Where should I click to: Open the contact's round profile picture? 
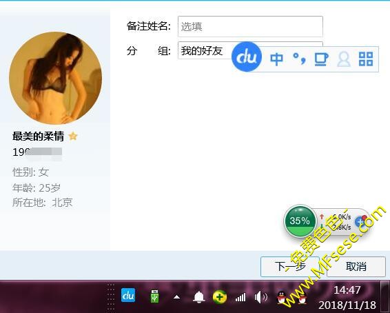point(55,78)
